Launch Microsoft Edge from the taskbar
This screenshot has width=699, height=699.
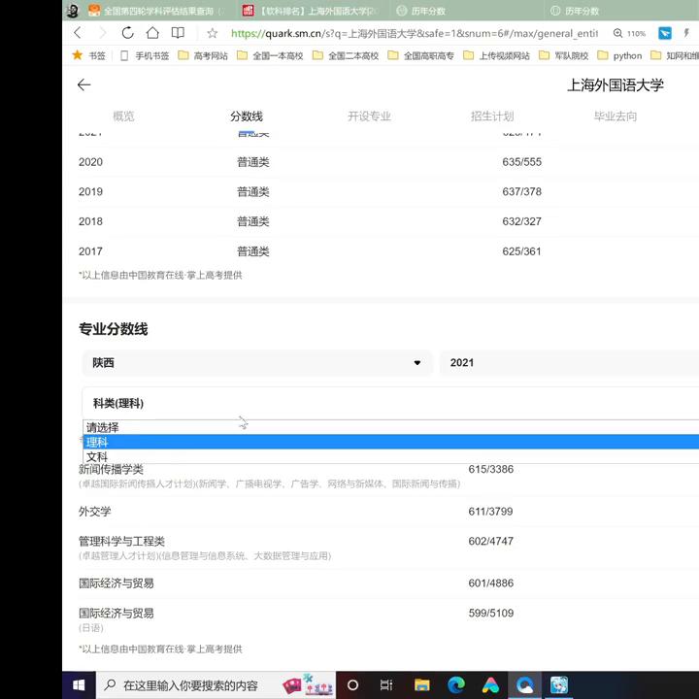pyautogui.click(x=456, y=684)
